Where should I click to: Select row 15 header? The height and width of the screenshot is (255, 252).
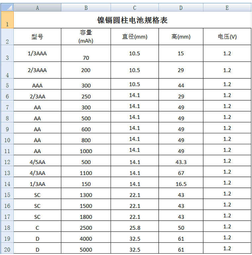tap(7, 193)
